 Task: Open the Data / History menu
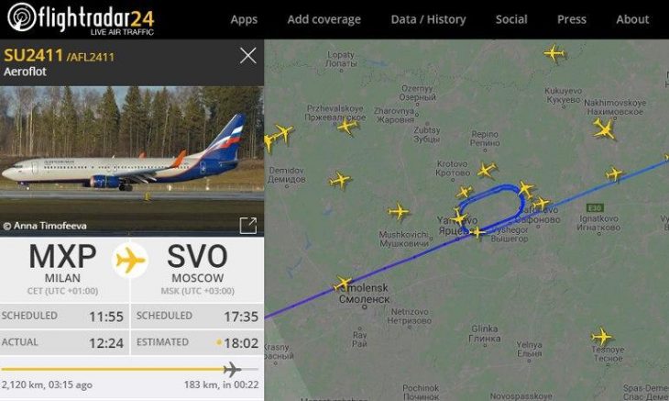(428, 19)
